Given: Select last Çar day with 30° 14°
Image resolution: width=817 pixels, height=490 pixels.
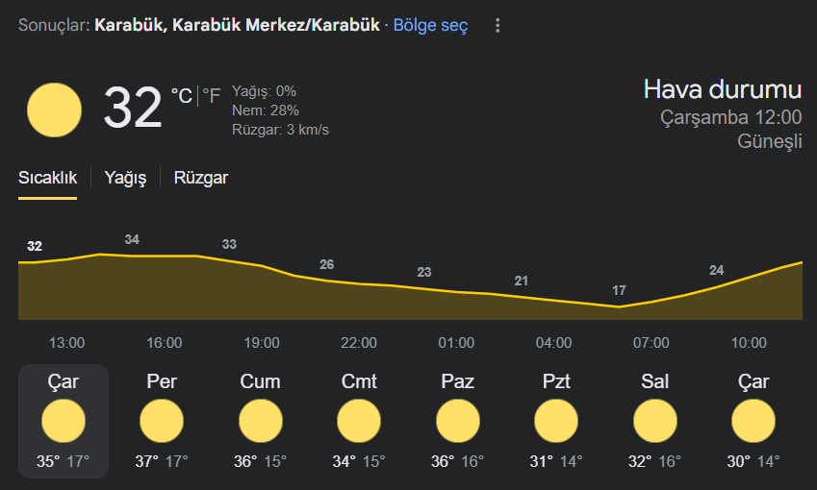Looking at the screenshot, I should click(x=753, y=421).
